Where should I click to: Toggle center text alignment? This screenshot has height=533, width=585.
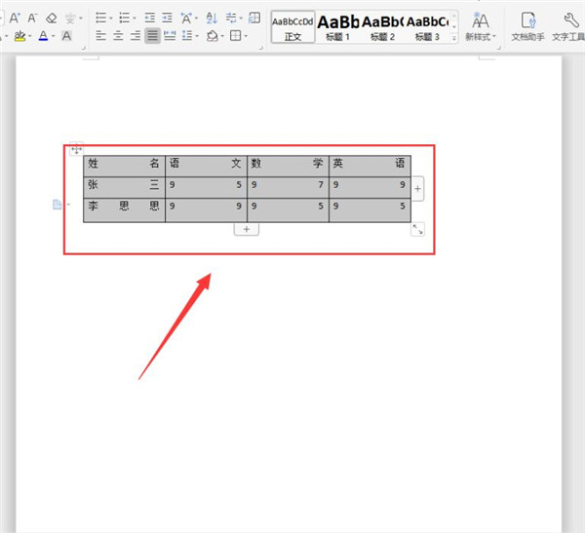(x=118, y=36)
